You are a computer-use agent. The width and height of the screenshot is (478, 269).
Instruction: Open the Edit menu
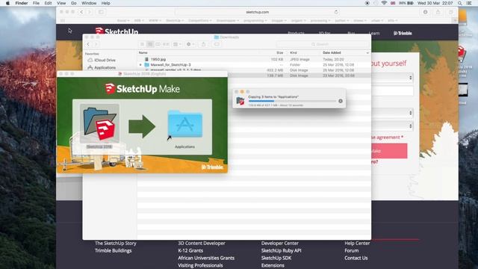[x=48, y=3]
